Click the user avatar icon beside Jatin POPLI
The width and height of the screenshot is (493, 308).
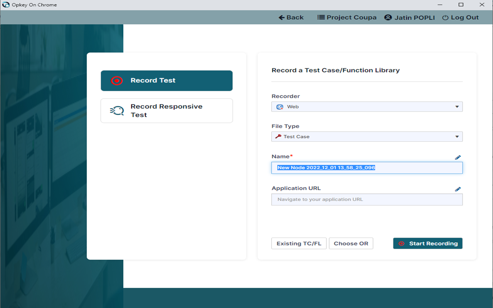pos(388,17)
